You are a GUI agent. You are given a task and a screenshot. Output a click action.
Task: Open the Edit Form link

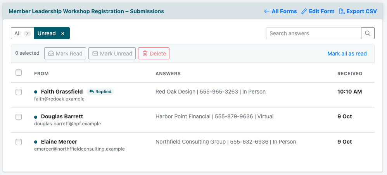click(x=318, y=11)
